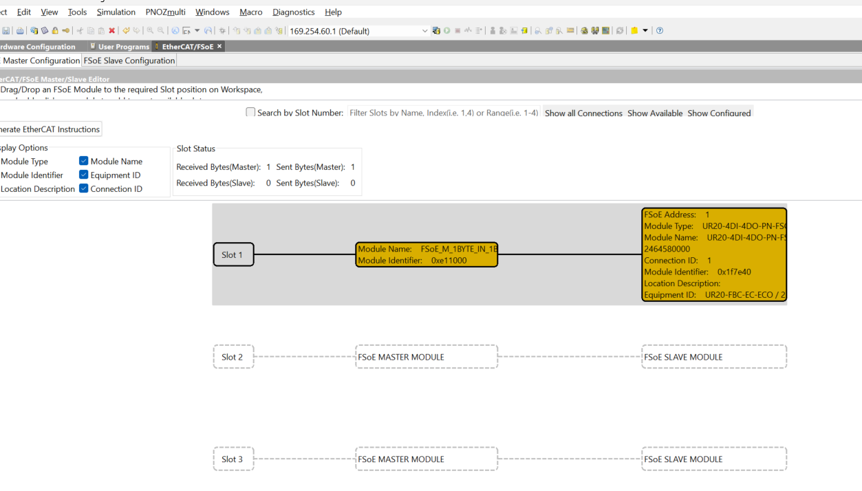
Task: Uncheck the Connection ID display option
Action: [x=83, y=188]
